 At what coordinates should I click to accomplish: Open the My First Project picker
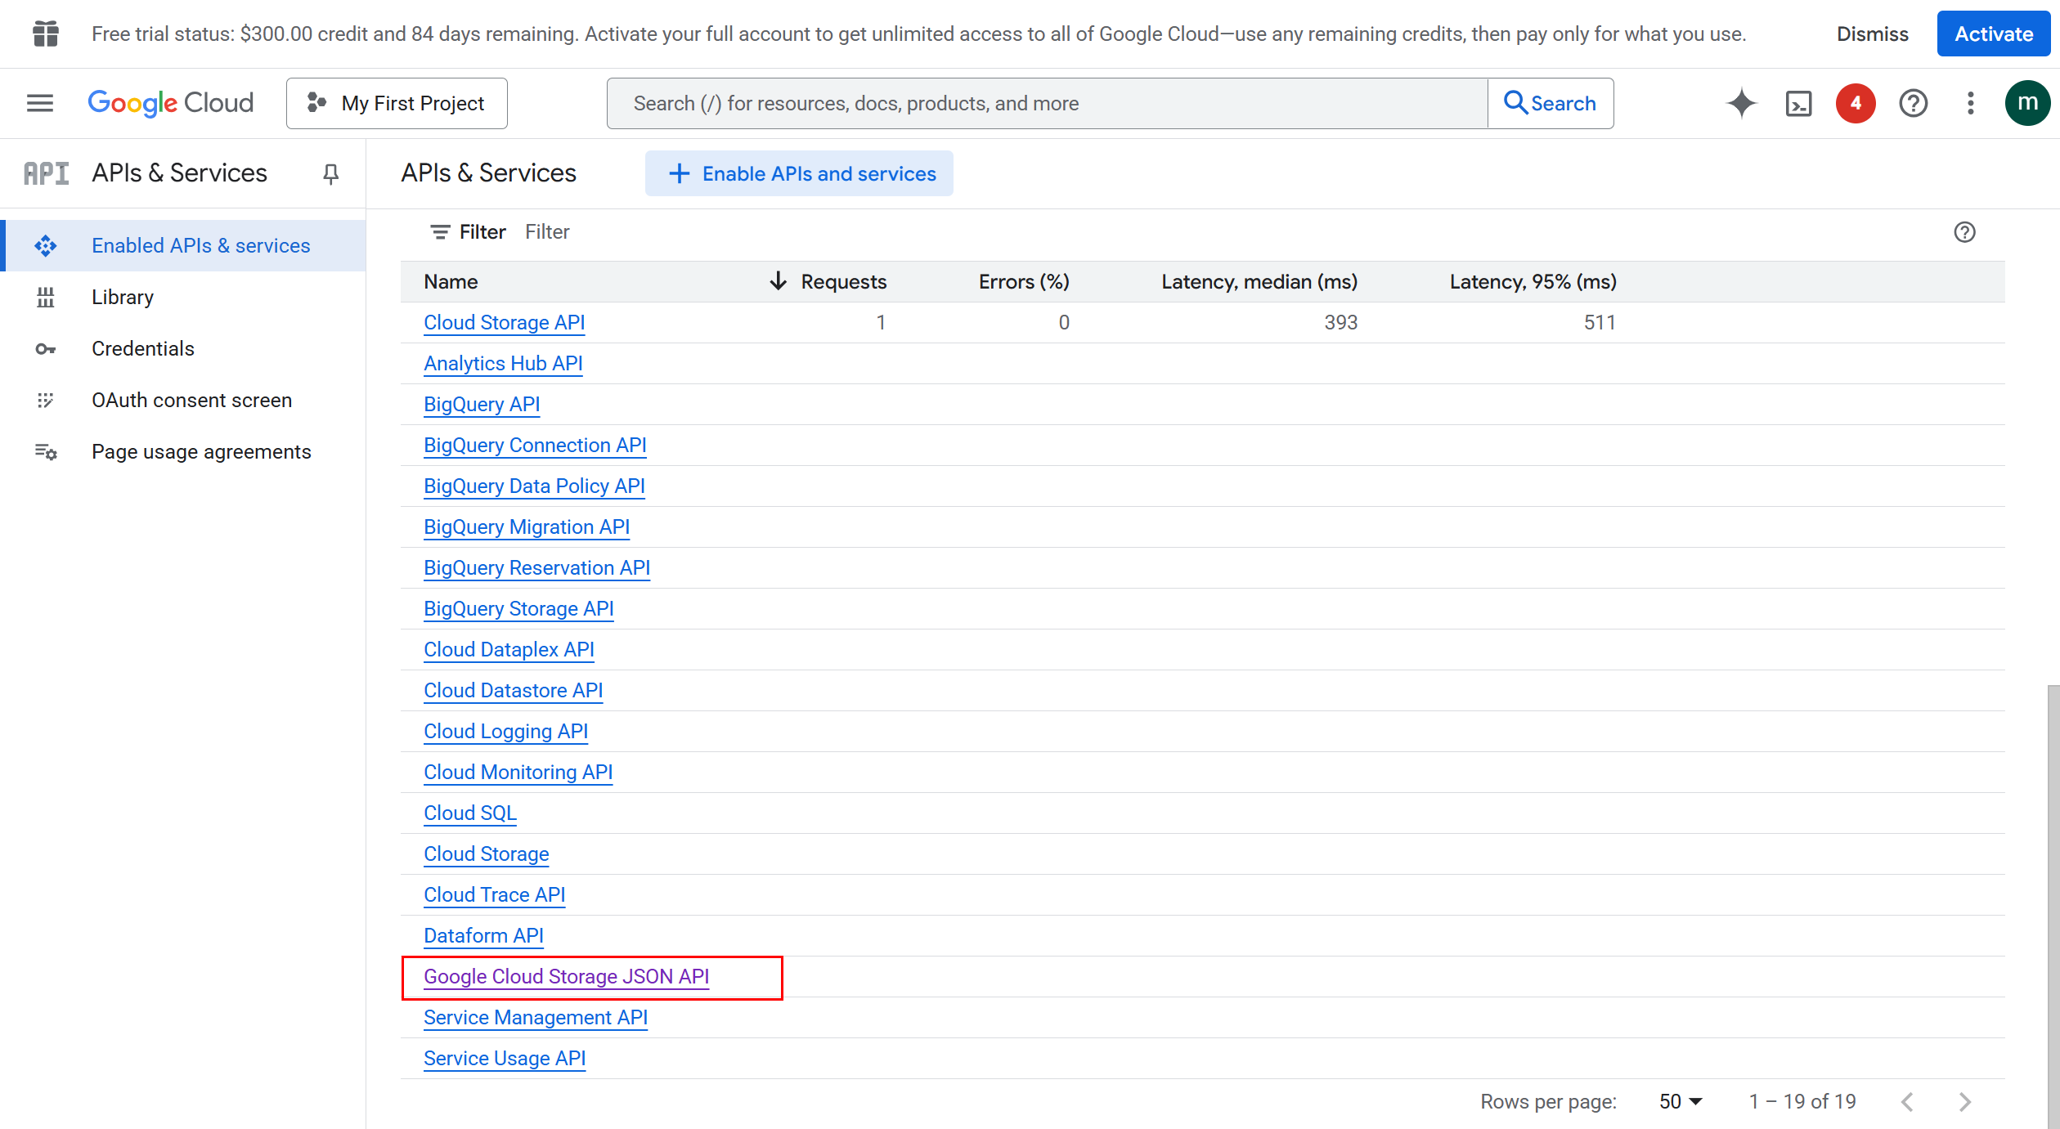[x=396, y=103]
